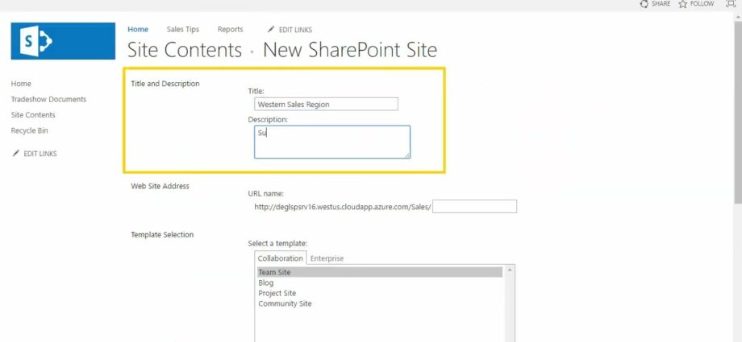Open Recycle Bin from the left sidebar
742x342 pixels.
coord(30,130)
